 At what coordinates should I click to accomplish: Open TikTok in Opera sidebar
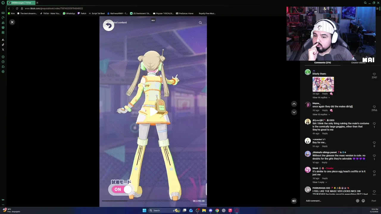click(3, 45)
